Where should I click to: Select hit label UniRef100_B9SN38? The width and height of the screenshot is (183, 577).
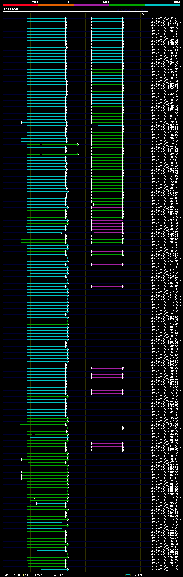(164, 122)
